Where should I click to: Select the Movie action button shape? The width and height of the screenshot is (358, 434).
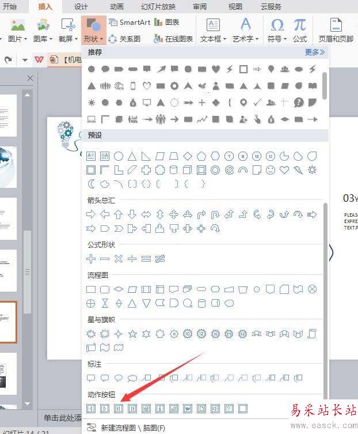188,409
